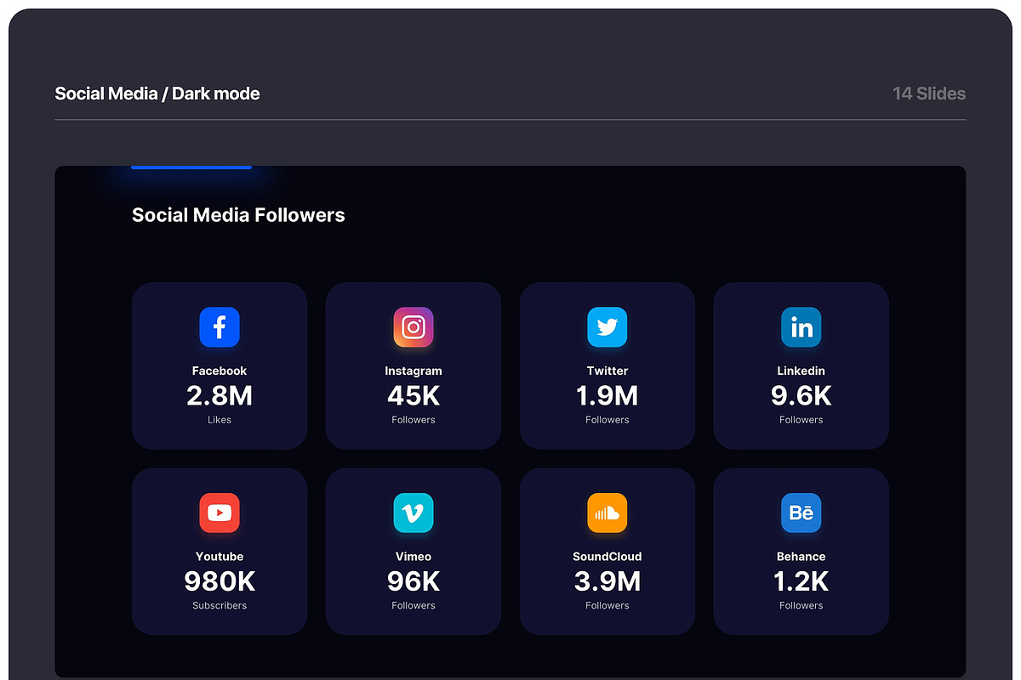Select the "Behance" name label
Viewport: 1021px width, 680px height.
[x=801, y=557]
